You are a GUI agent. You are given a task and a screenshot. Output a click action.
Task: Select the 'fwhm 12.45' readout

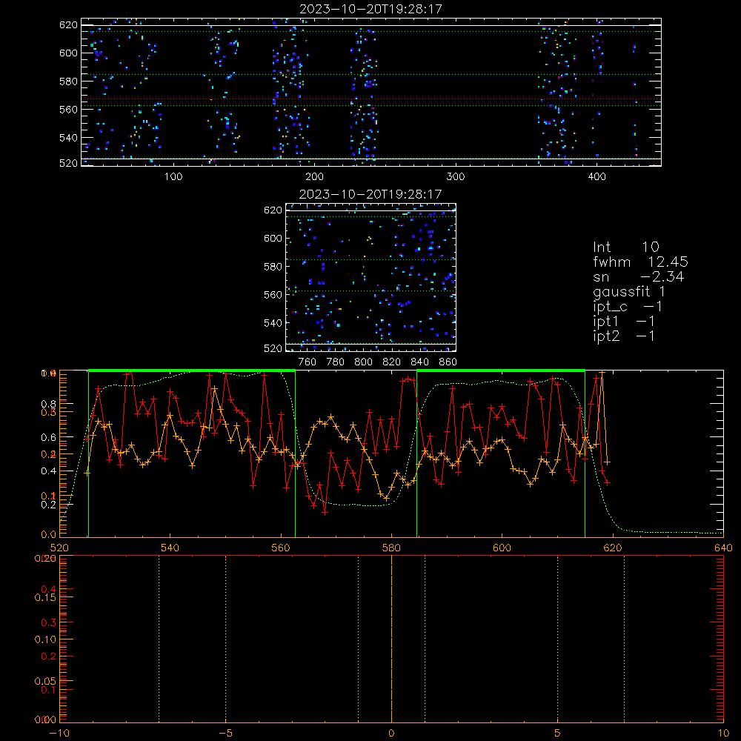(x=640, y=262)
